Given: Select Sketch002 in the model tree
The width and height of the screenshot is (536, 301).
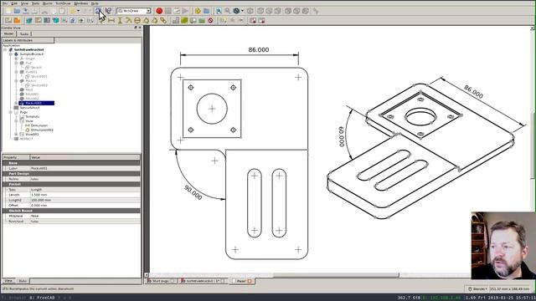Looking at the screenshot, I should [39, 85].
